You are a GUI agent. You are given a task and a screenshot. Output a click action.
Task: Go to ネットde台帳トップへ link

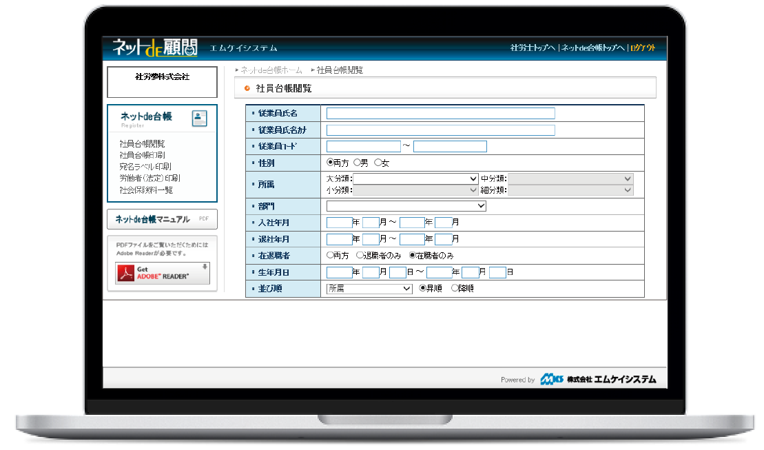point(593,48)
